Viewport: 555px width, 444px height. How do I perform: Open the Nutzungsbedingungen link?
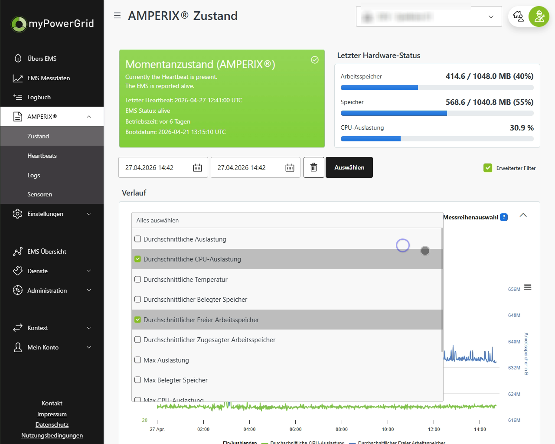tap(52, 435)
